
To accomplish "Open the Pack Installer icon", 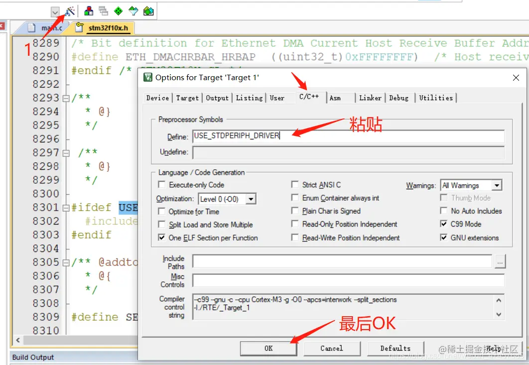I will coord(148,11).
